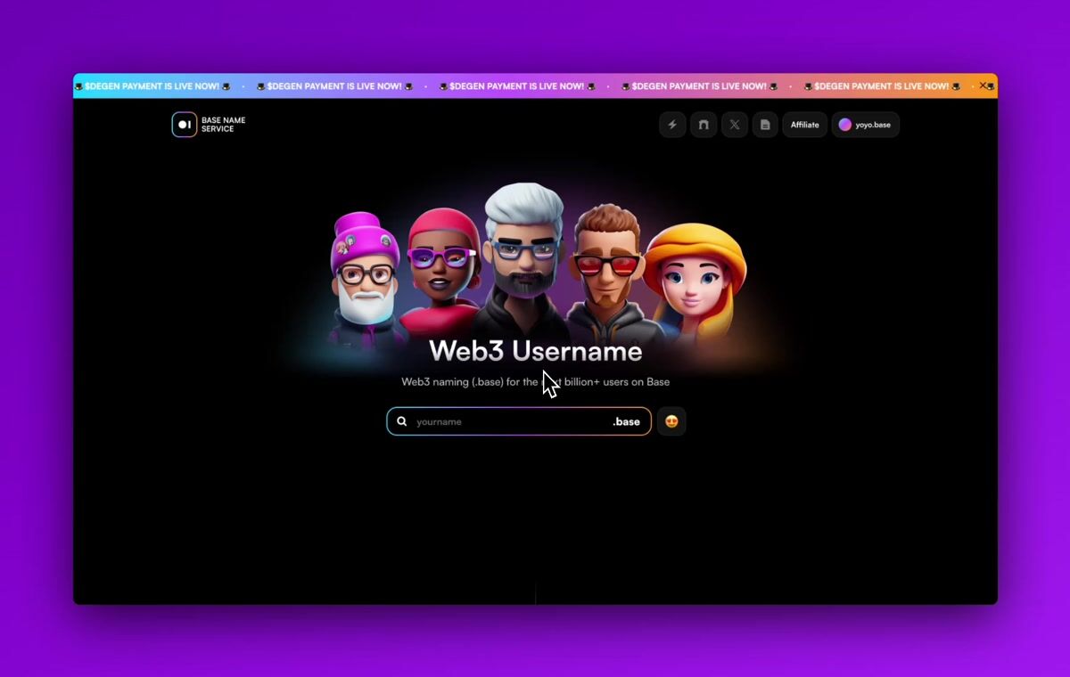
Task: Click the Affiliate button
Action: click(805, 125)
